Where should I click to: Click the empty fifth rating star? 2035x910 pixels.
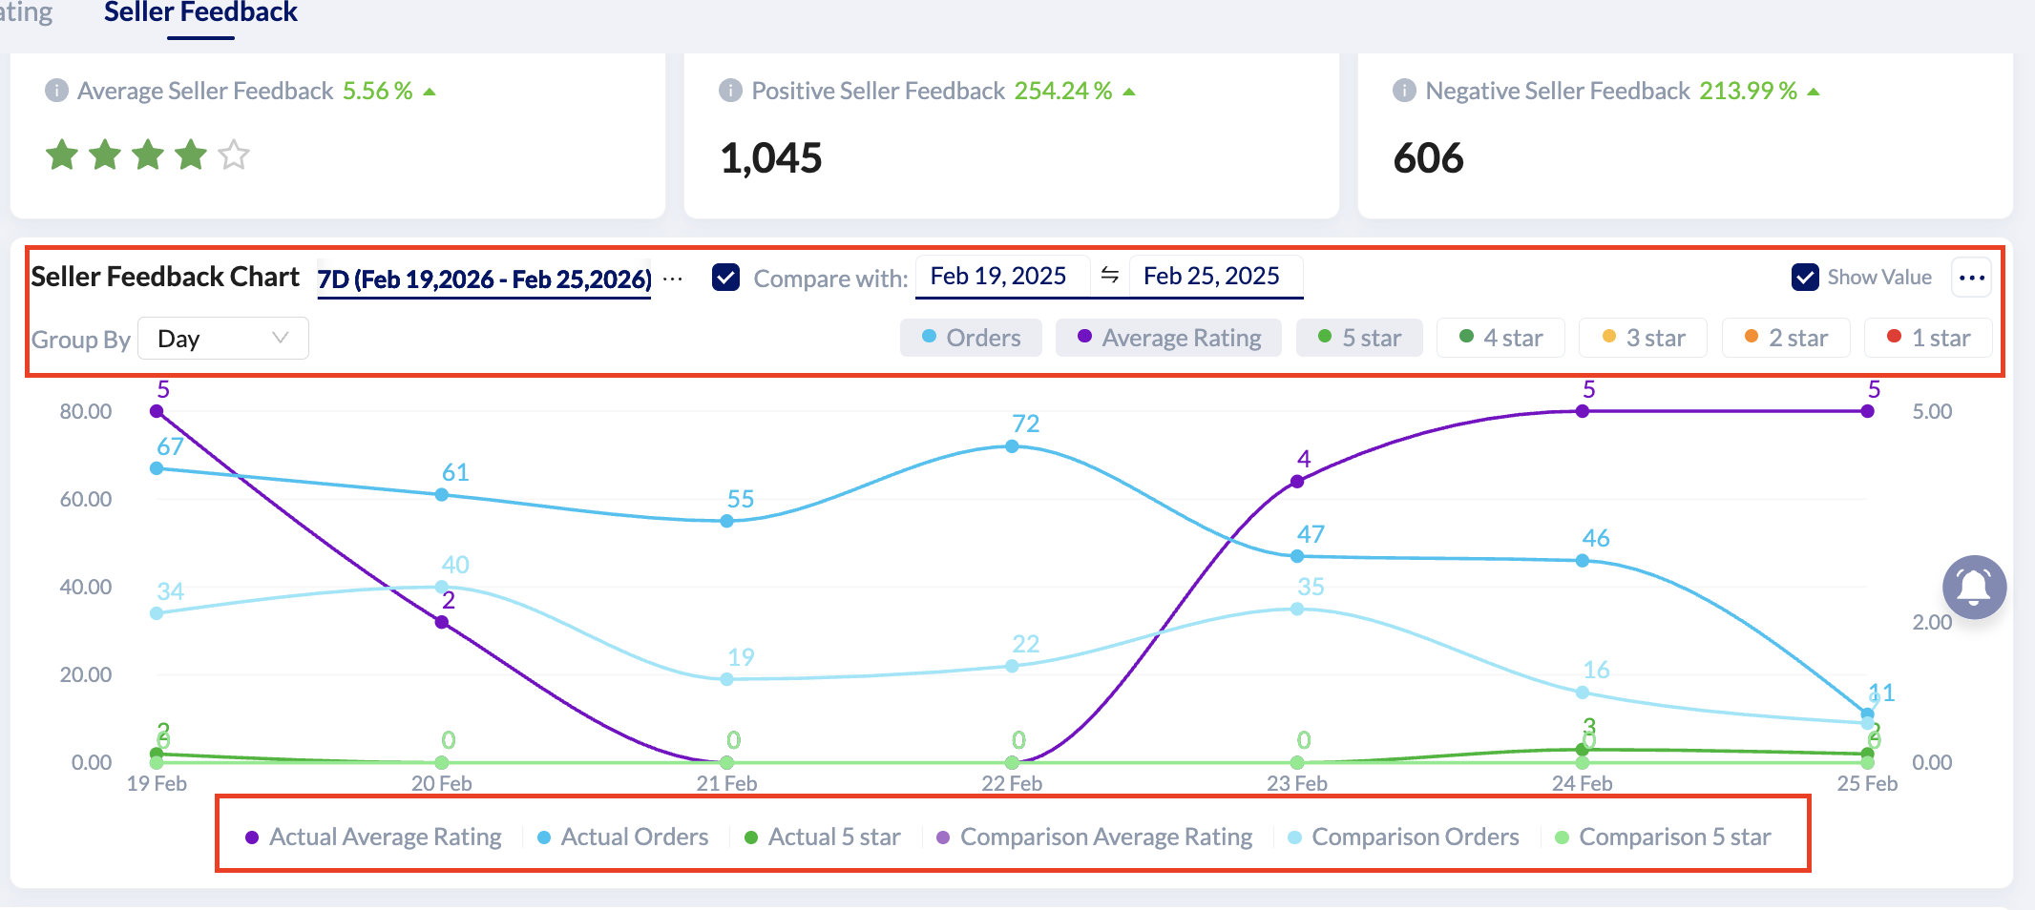tap(234, 155)
